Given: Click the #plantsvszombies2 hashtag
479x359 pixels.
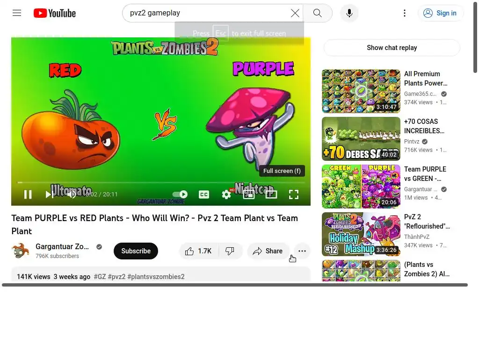Looking at the screenshot, I should (156, 277).
